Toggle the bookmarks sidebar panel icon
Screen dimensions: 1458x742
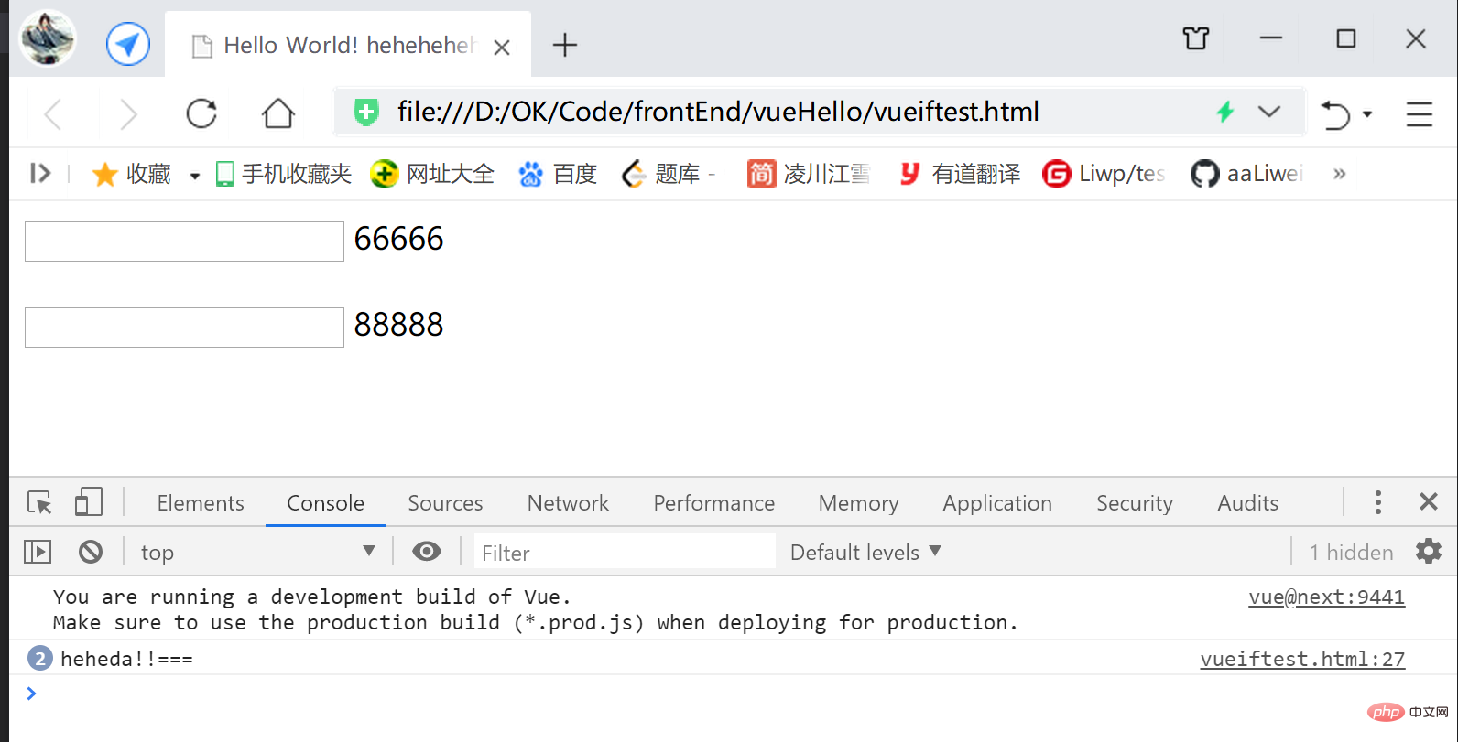pos(40,173)
